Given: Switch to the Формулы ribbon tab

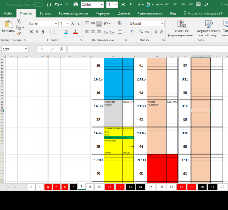Looking at the screenshot, I should click(x=103, y=13).
